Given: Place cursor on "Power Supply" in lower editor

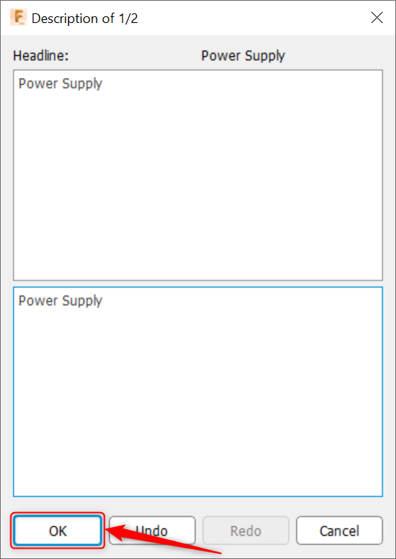Looking at the screenshot, I should pos(60,301).
